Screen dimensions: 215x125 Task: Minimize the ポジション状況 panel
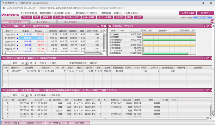[205, 58]
